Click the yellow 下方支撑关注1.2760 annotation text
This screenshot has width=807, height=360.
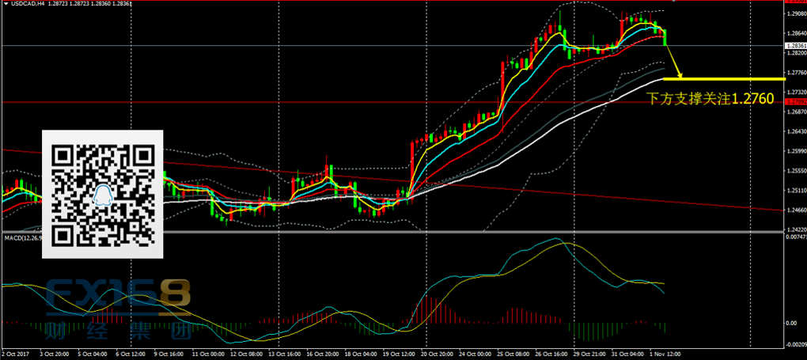699,100
